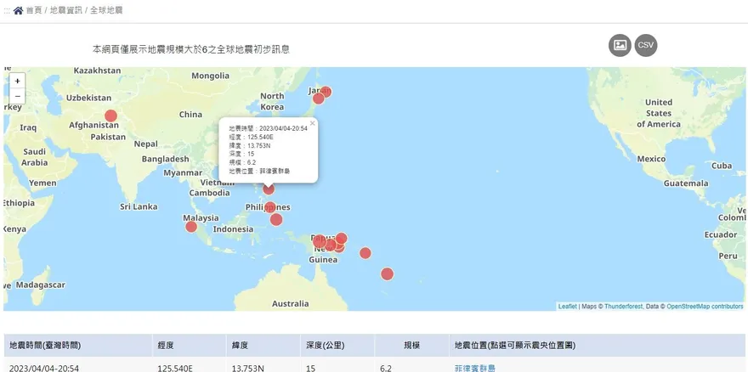This screenshot has height=372, width=748.
Task: Click the 規模 column header
Action: [411, 346]
